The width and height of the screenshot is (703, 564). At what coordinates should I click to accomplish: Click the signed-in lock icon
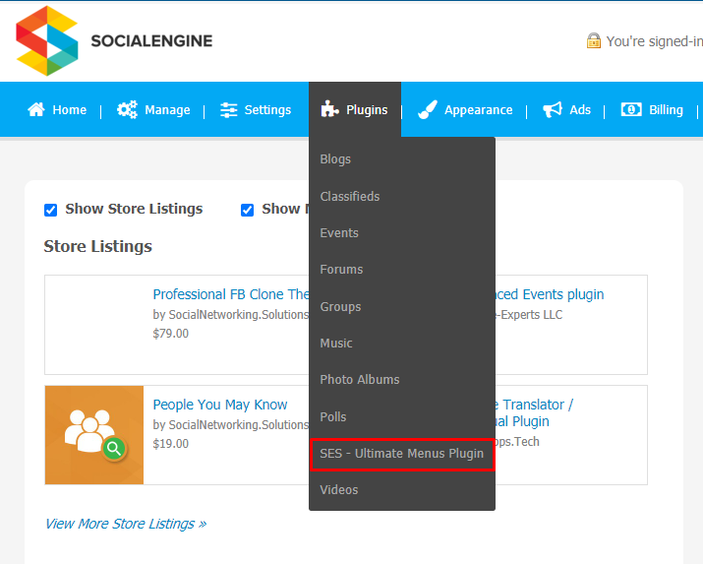point(594,40)
